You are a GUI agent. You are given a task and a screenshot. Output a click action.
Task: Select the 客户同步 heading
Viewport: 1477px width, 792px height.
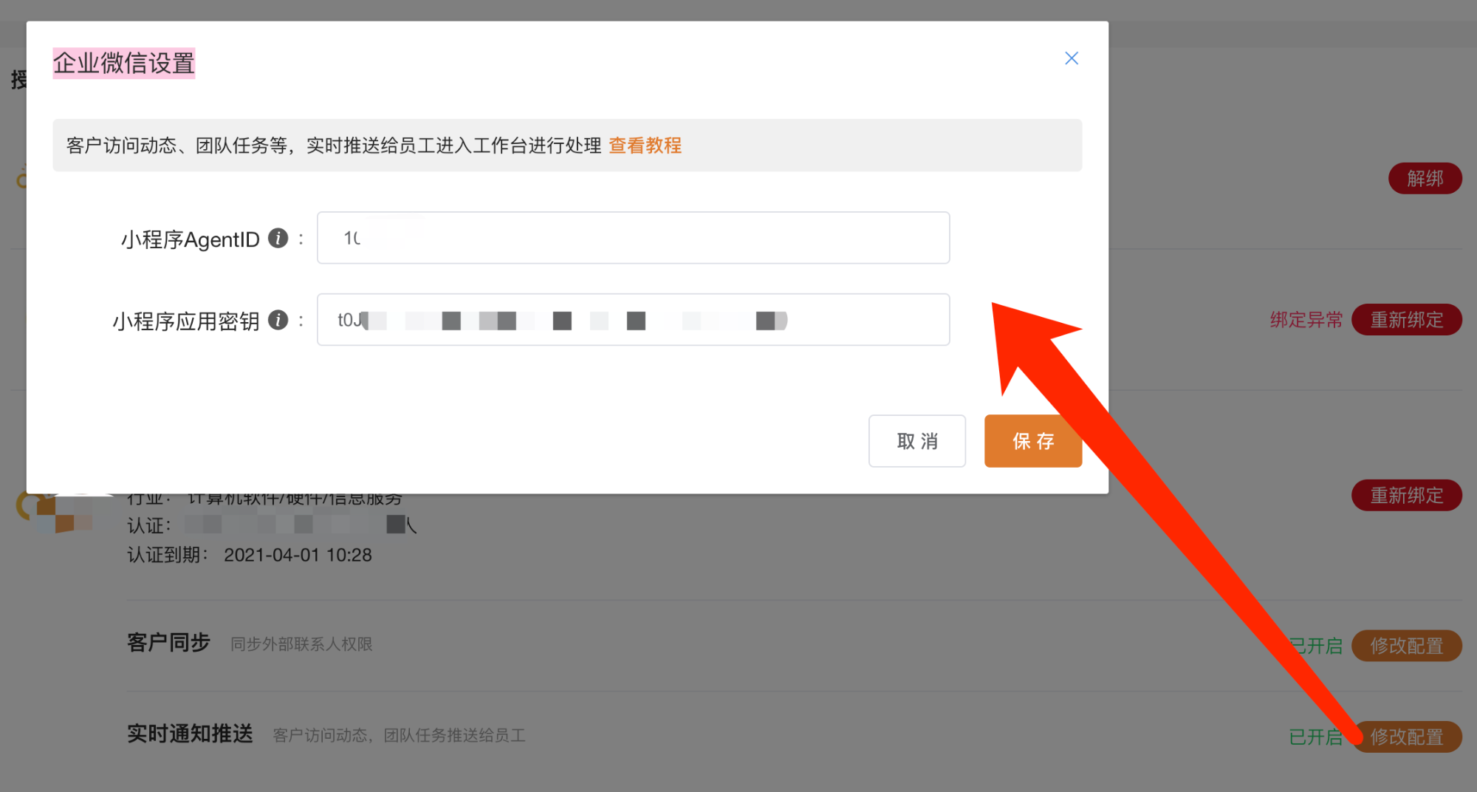pos(168,643)
